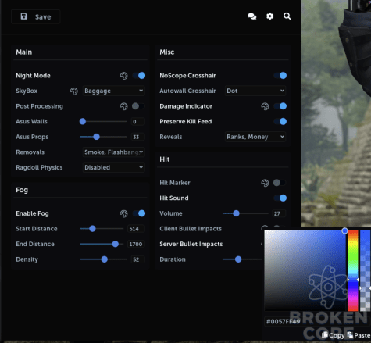Click the Duration slider handle
371x343 pixels.
(x=238, y=259)
